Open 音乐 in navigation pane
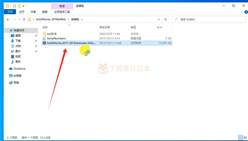 18,62
